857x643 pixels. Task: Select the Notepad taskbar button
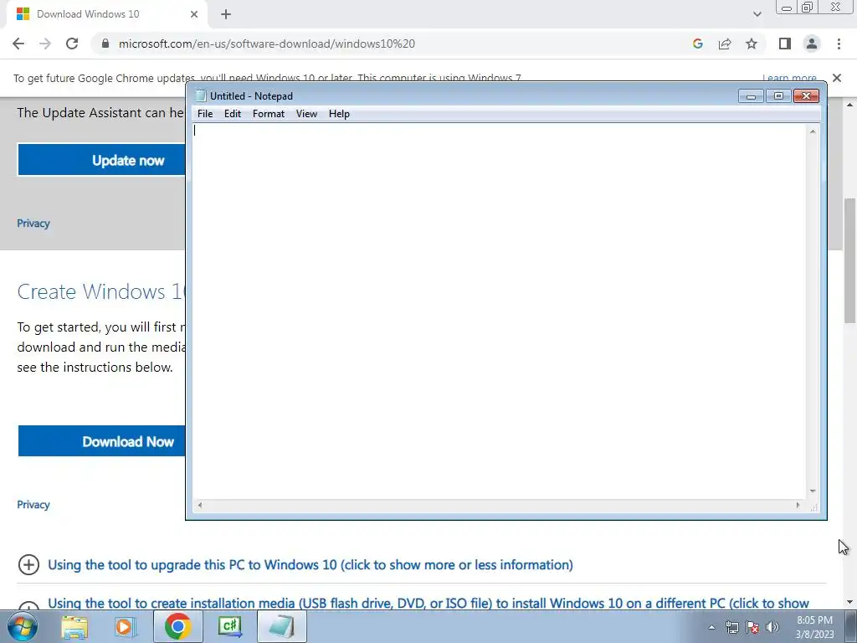(x=281, y=626)
